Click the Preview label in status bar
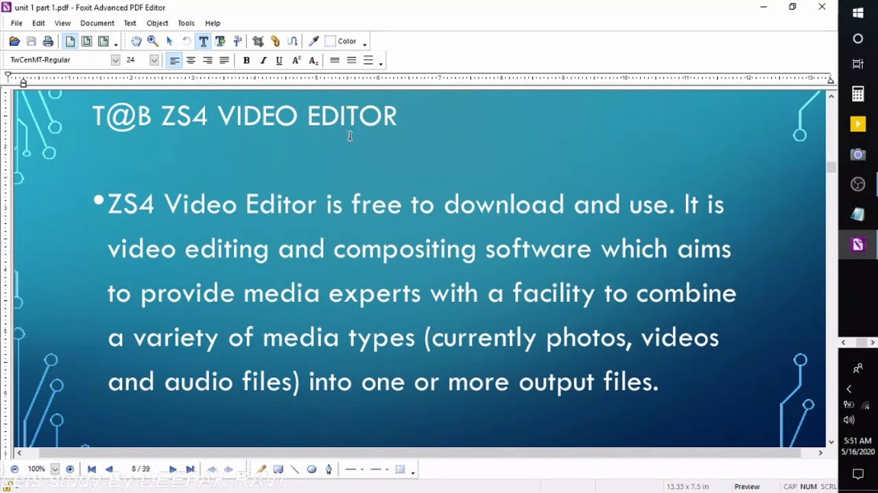The height and width of the screenshot is (493, 878). [747, 487]
